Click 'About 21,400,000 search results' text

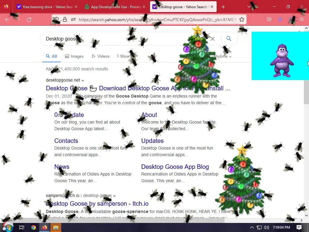(x=77, y=69)
